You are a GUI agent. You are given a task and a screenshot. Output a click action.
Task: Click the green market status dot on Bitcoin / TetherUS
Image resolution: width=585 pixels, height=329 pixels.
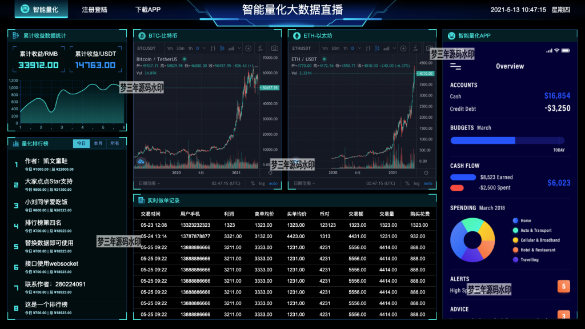click(185, 59)
